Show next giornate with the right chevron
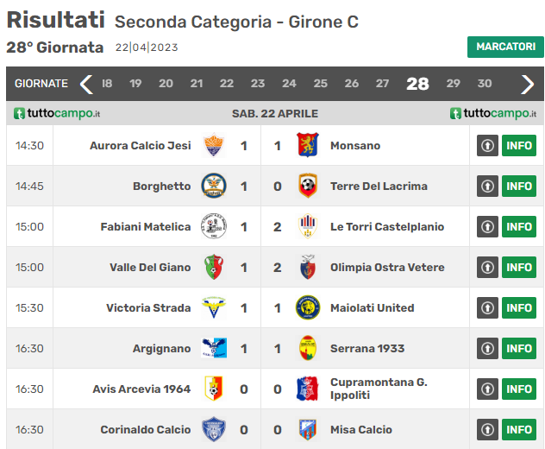This screenshot has width=545, height=449. click(527, 85)
